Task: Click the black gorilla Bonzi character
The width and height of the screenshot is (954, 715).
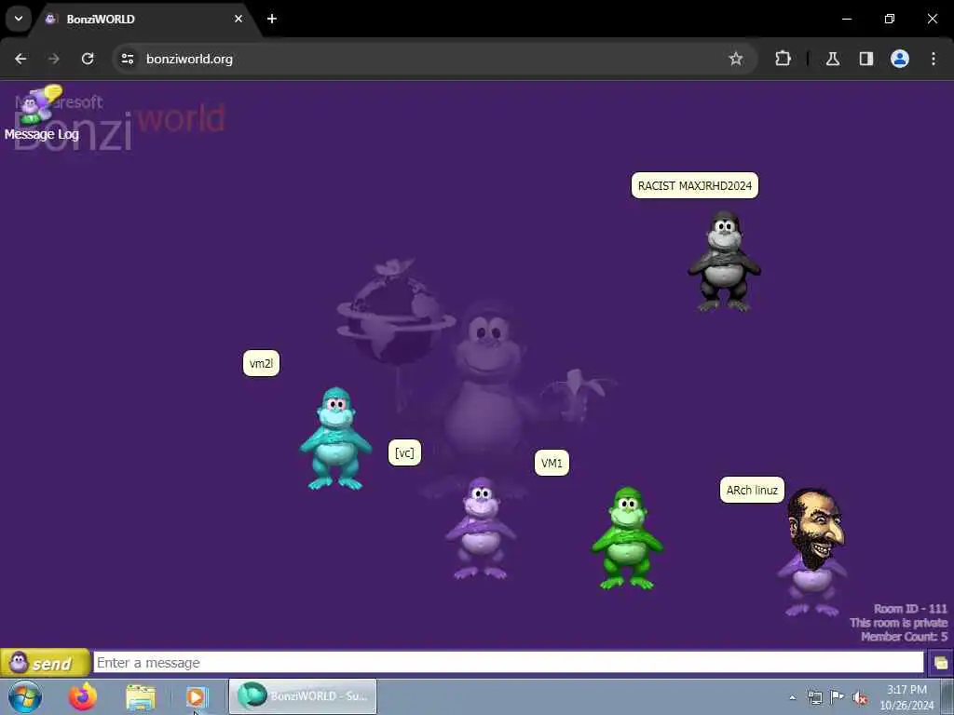Action: coord(724,262)
